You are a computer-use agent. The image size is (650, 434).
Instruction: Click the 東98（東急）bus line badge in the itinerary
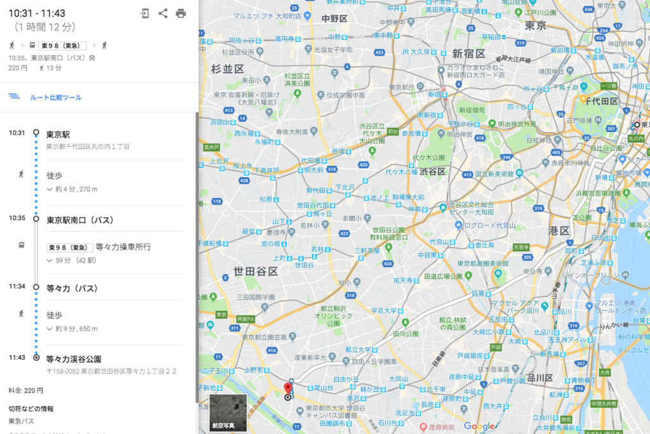[x=69, y=247]
